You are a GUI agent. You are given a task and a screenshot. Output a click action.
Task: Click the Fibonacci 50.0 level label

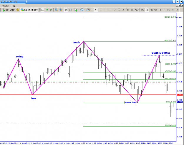pos(171,71)
